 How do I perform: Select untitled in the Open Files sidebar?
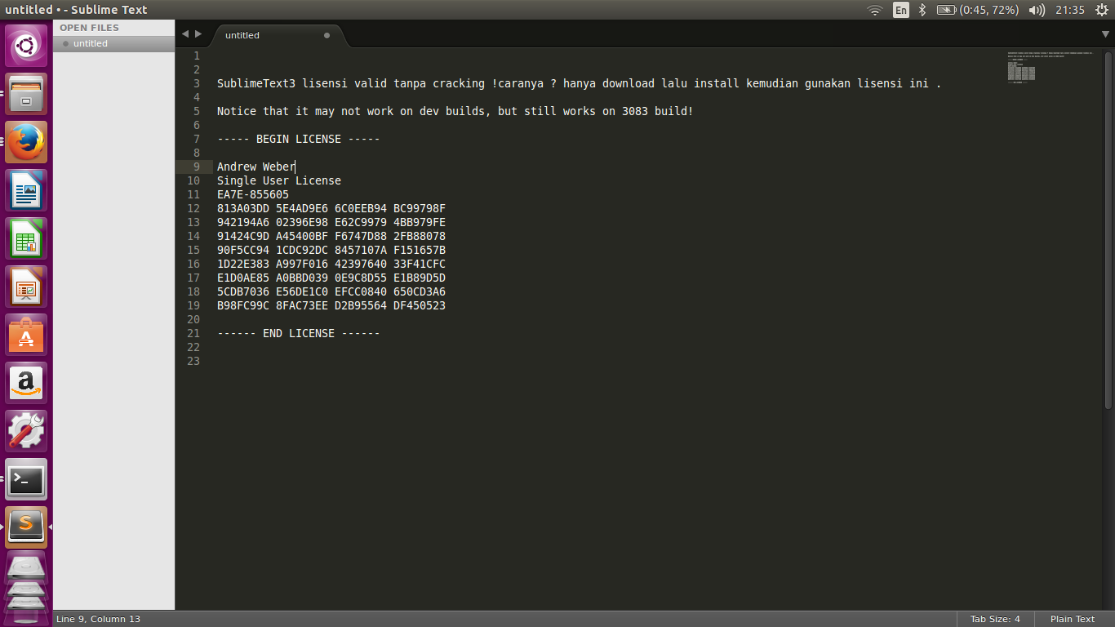[x=113, y=44]
